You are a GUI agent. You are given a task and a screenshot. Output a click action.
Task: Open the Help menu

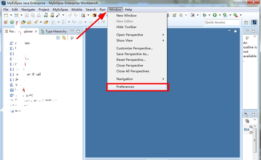coord(128,9)
